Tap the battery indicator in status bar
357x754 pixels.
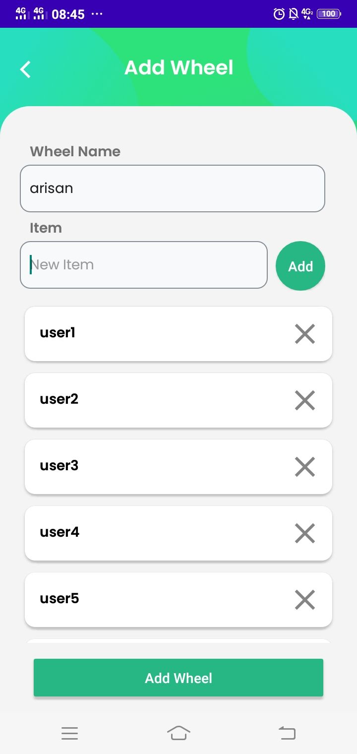[x=329, y=14]
